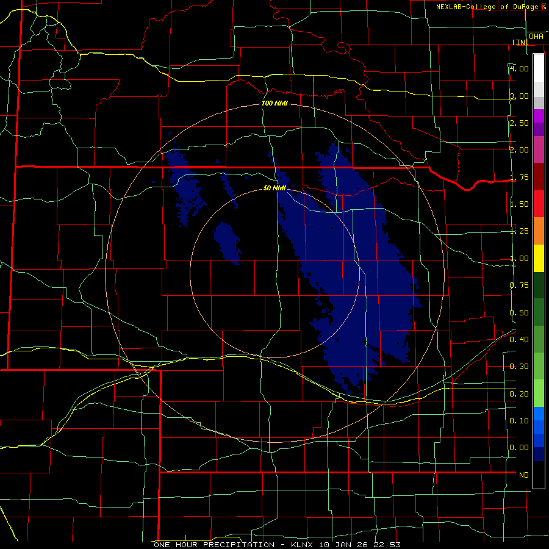Click the bright red 1.50 legend swatch
Screen dimensions: 549x549
click(539, 204)
